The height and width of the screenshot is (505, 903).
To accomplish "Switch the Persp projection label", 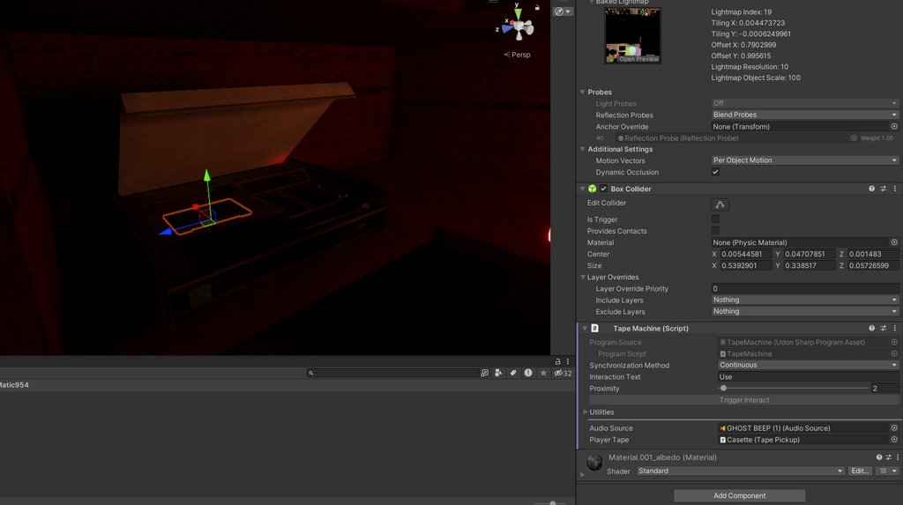I will (x=517, y=55).
